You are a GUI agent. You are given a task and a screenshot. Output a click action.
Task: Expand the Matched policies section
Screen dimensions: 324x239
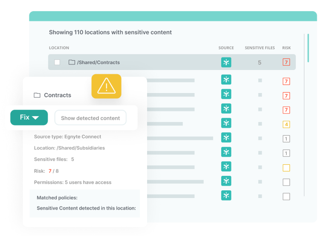[57, 198]
